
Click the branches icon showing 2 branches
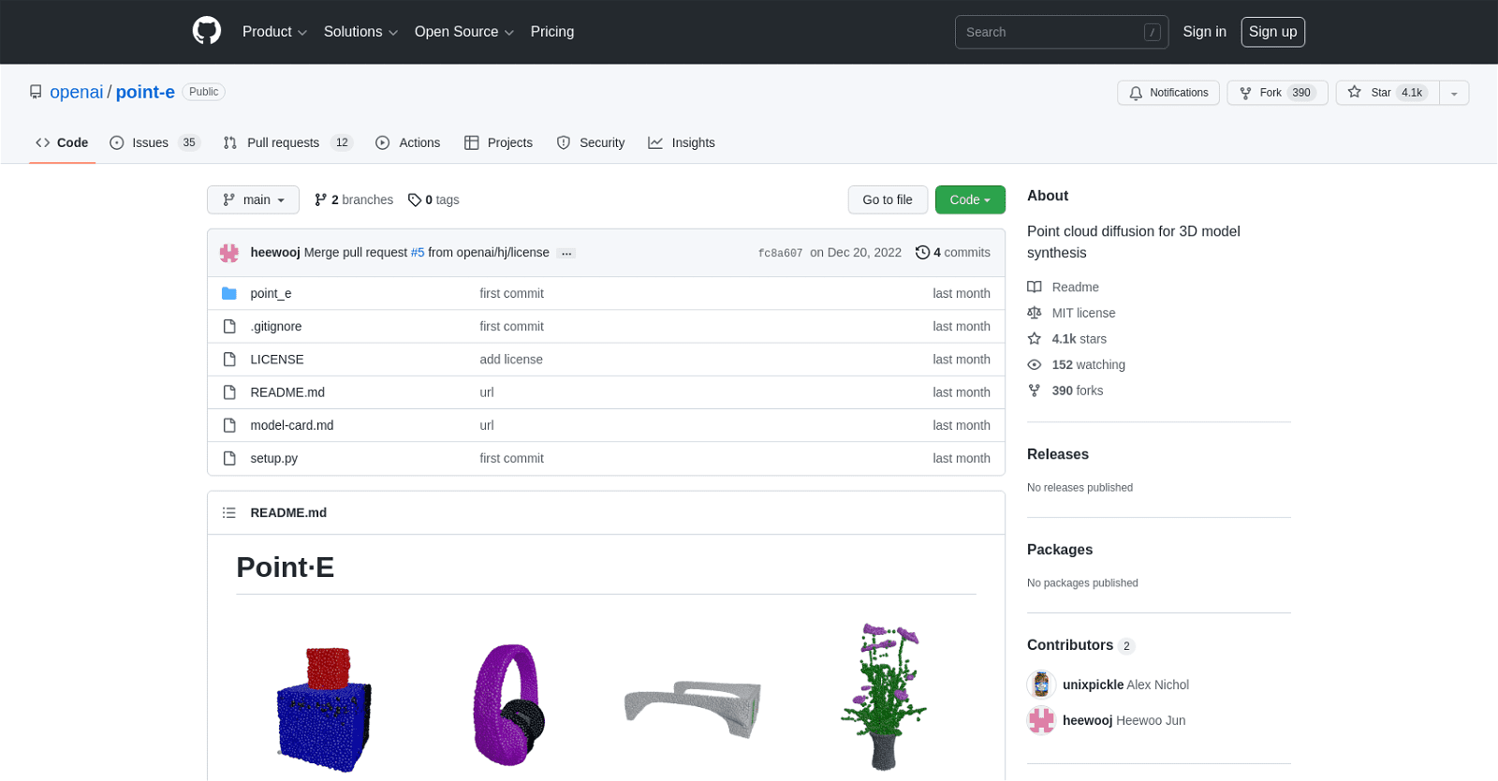tap(321, 199)
